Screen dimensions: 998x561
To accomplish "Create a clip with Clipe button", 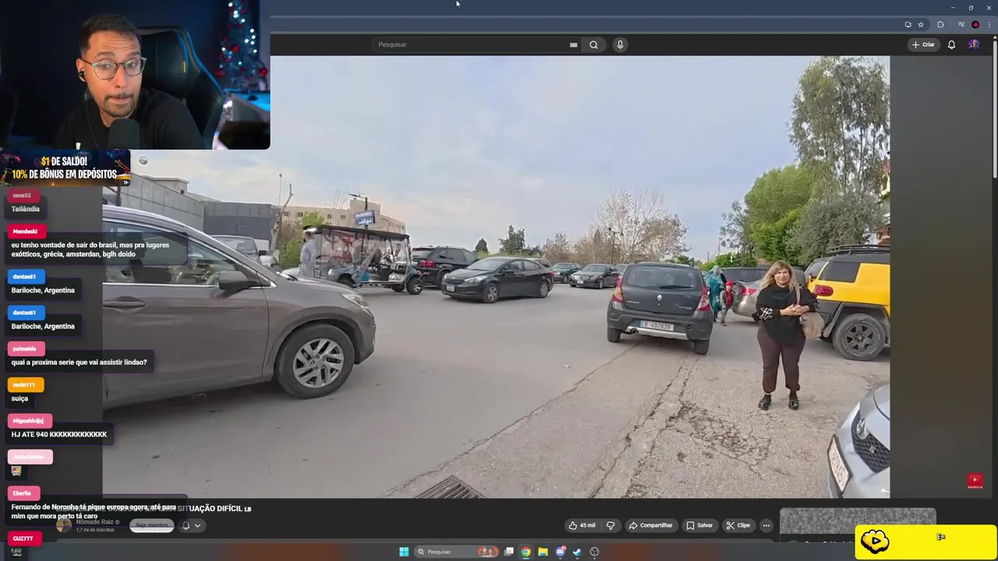I will tap(738, 525).
